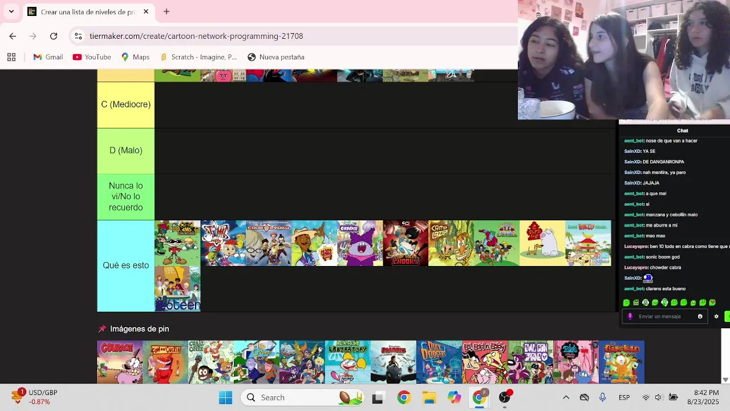Open the Scratch - Imagine bookmark
The width and height of the screenshot is (730, 411).
pos(198,57)
